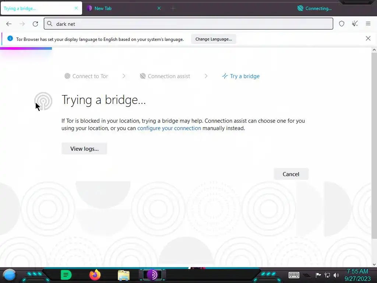Open File Explorer from the taskbar
This screenshot has width=377, height=283.
coord(124,275)
